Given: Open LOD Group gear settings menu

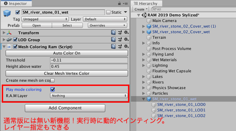Looking at the screenshot, I should point(126,39).
